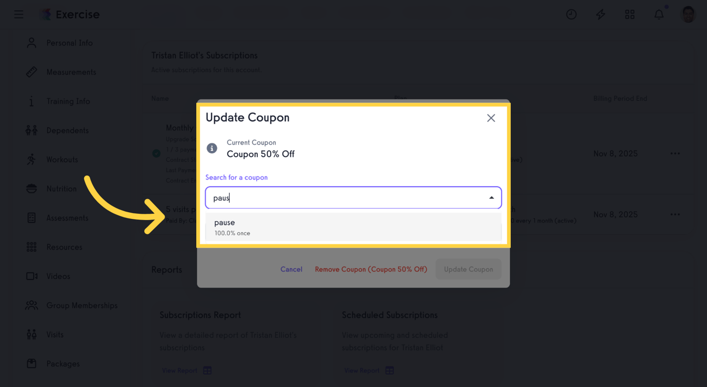Open Group Memberships in sidebar
This screenshot has width=707, height=387.
pyautogui.click(x=82, y=305)
